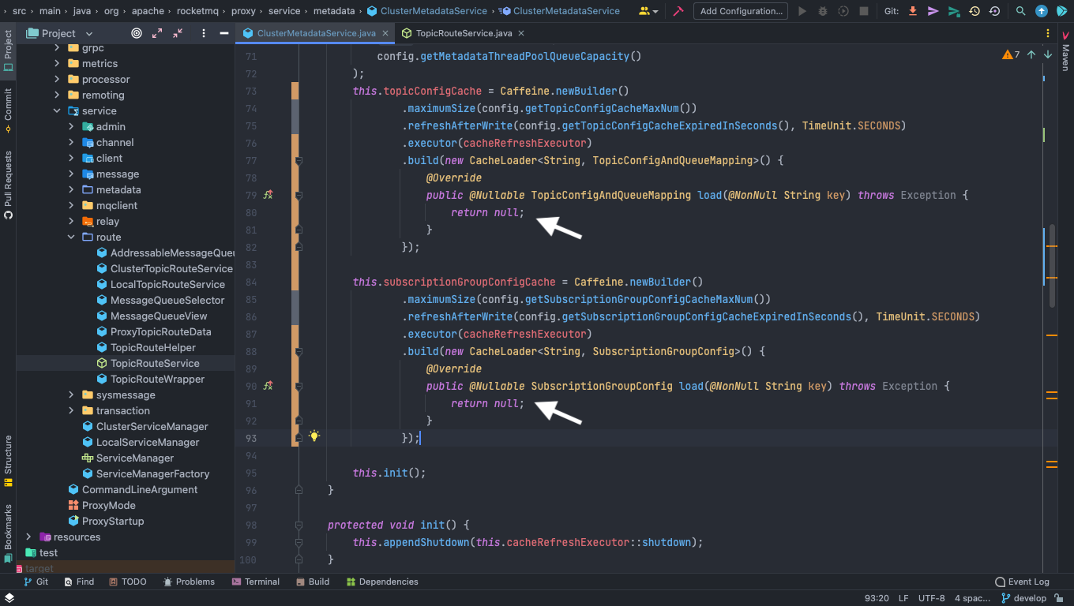
Task: Click the proxy breadcrumb item
Action: tap(244, 11)
